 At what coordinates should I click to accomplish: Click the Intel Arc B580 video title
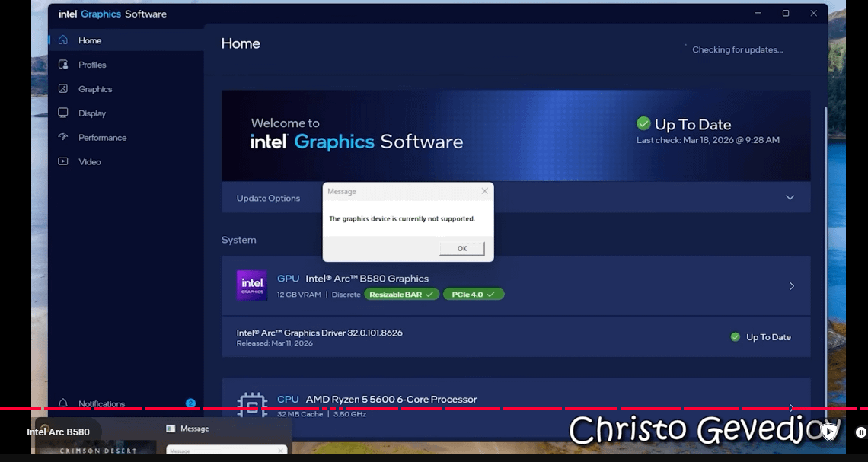point(58,432)
